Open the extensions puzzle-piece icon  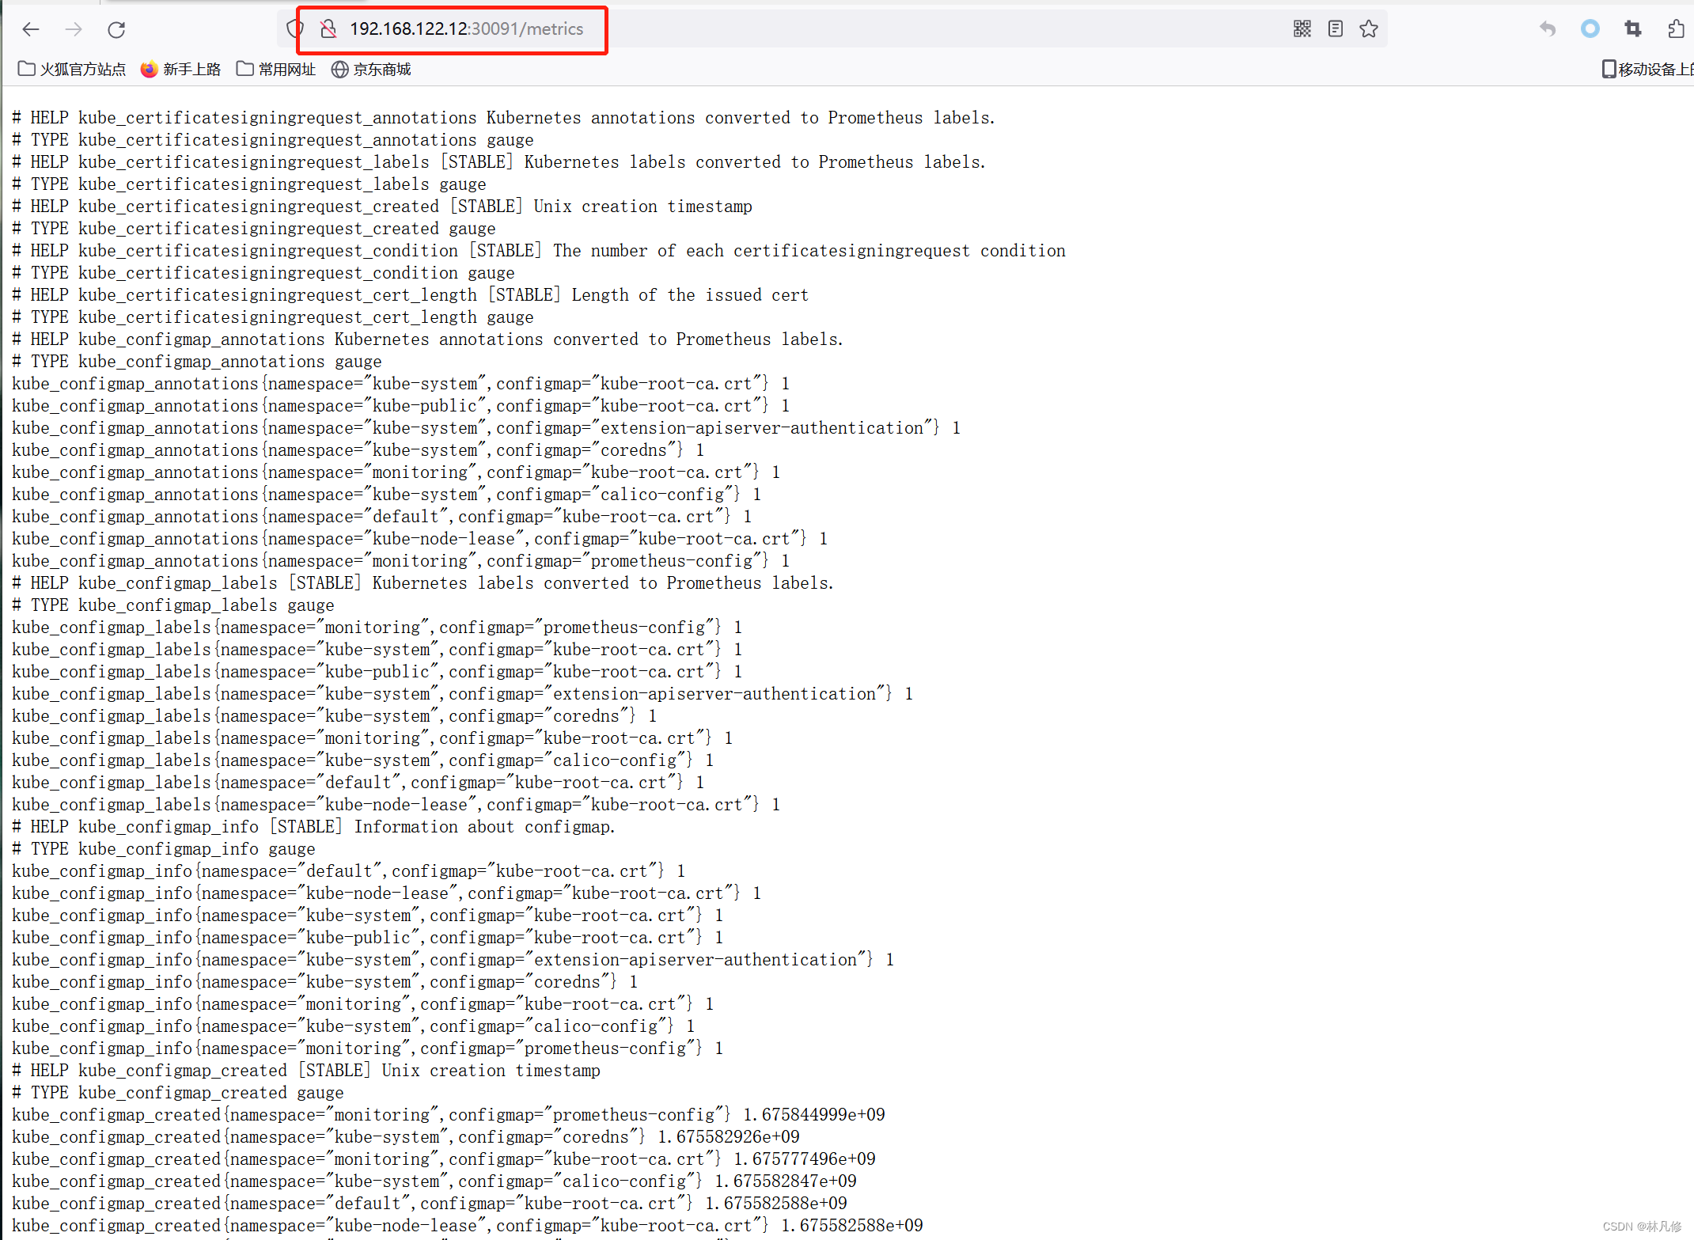[1675, 28]
